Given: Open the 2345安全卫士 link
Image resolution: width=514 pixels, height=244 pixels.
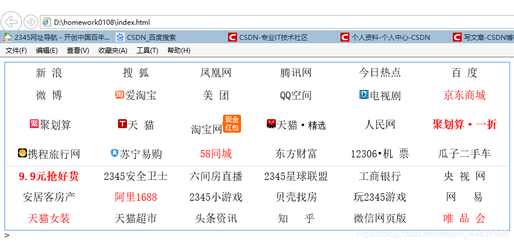Looking at the screenshot, I should [x=136, y=177].
